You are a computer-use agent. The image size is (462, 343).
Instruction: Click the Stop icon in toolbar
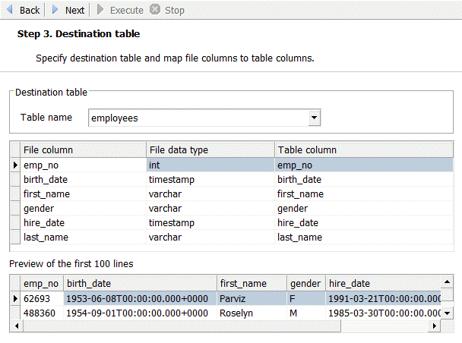click(155, 10)
